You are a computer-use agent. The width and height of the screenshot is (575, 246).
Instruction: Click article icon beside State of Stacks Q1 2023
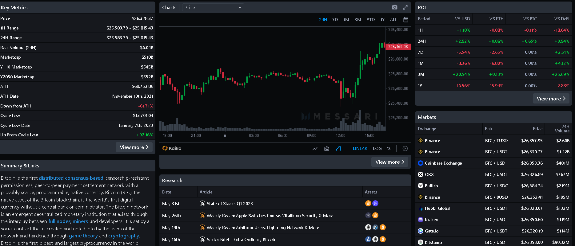(202, 203)
